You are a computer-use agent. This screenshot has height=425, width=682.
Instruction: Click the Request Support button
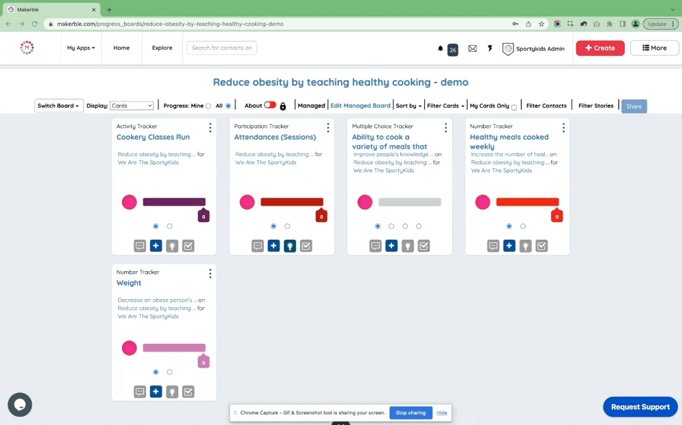(640, 407)
